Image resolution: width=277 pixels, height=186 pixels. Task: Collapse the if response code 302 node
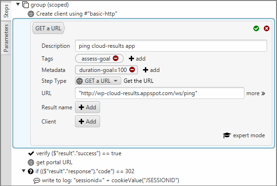(x=24, y=171)
